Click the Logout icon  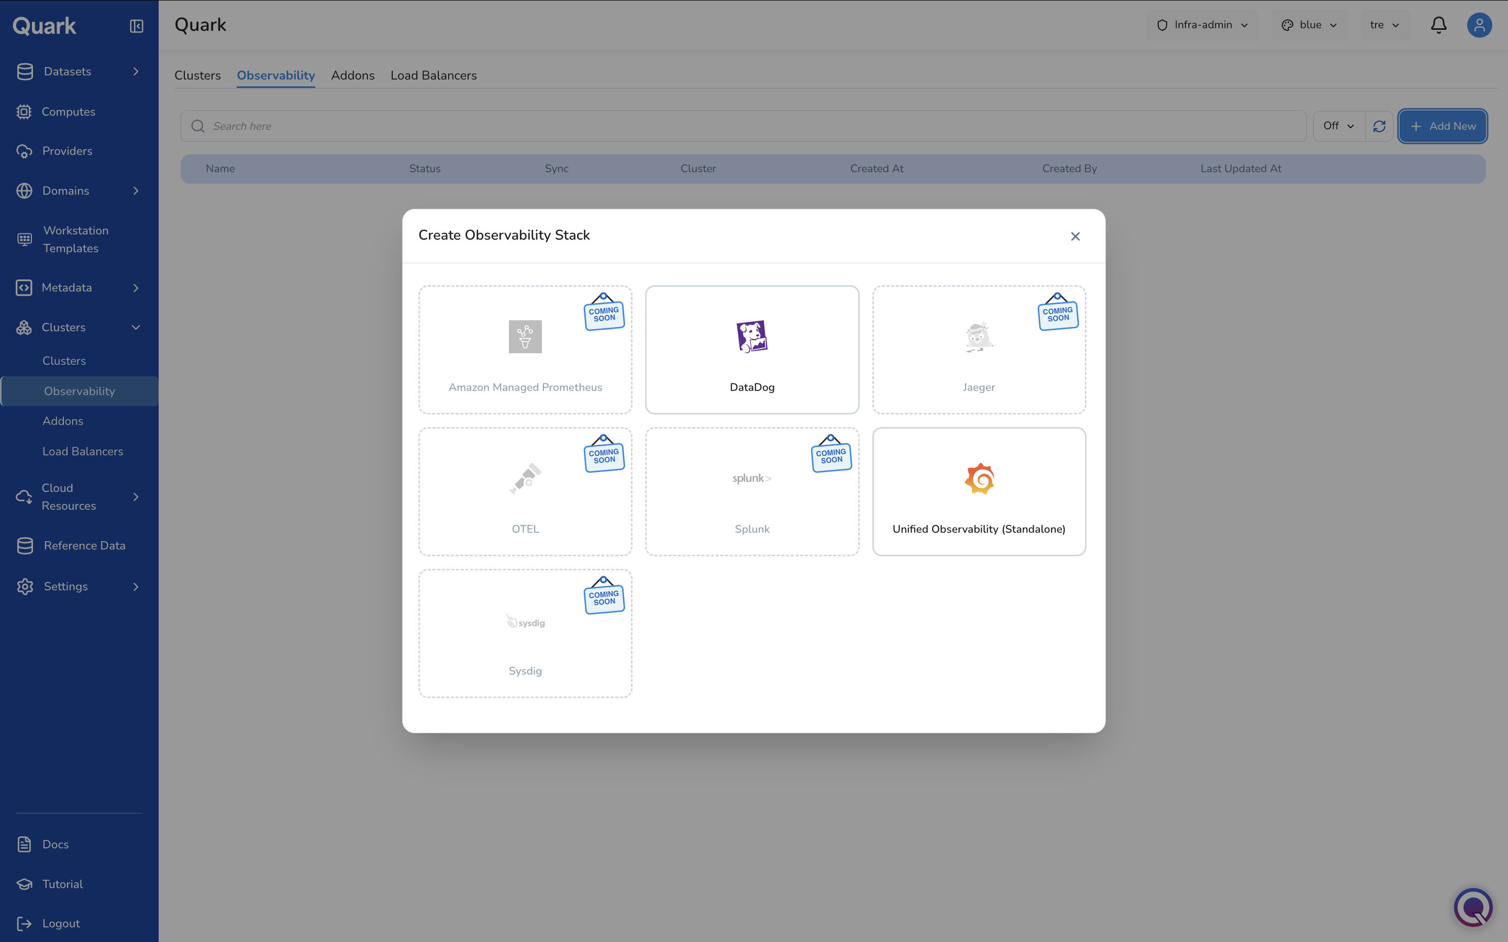tap(24, 923)
